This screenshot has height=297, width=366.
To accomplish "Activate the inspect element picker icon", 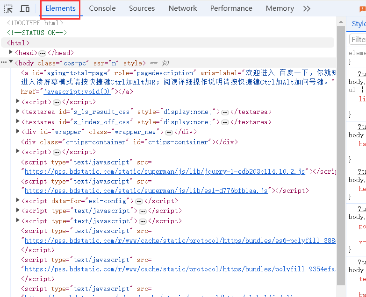I will click(8, 8).
